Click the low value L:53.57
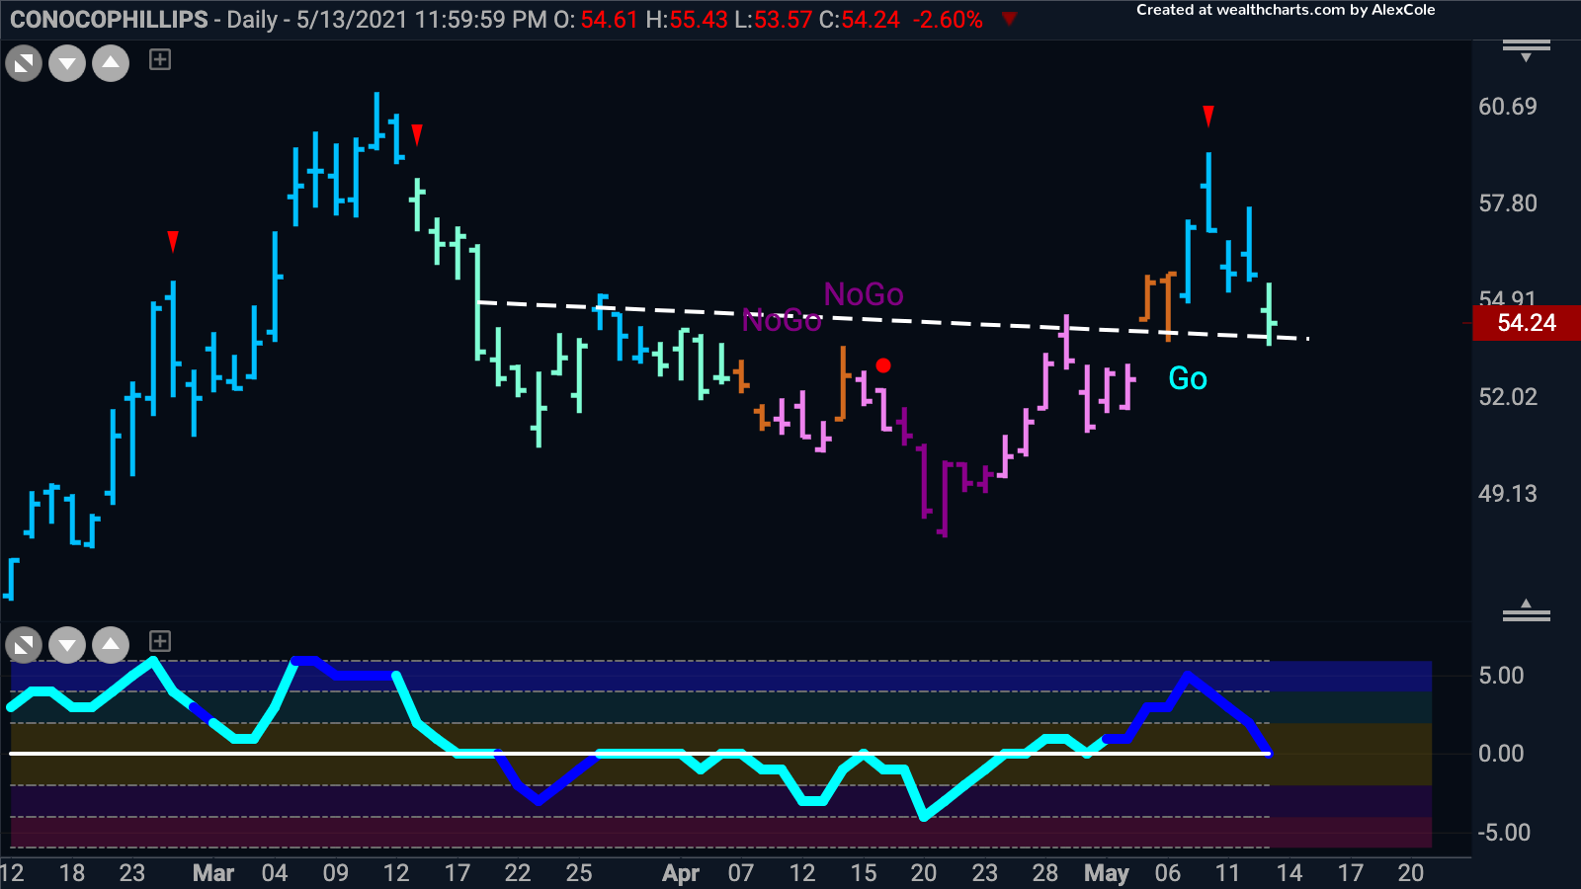The width and height of the screenshot is (1581, 889). coord(774,20)
